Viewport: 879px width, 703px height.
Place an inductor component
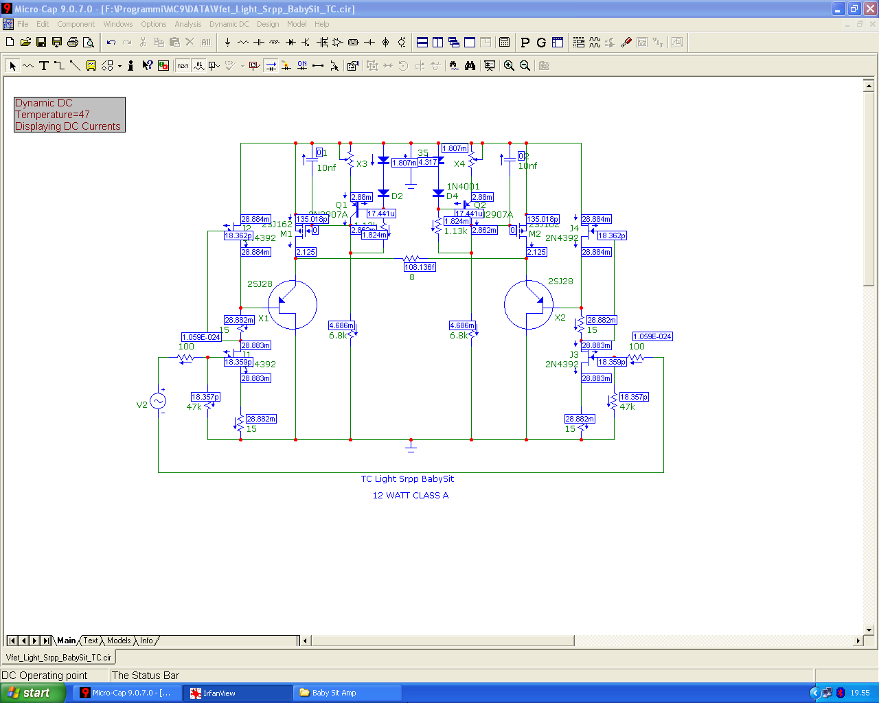pyautogui.click(x=275, y=43)
